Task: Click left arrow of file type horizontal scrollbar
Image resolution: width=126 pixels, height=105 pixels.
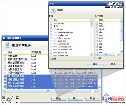Action: [x=96, y=54]
